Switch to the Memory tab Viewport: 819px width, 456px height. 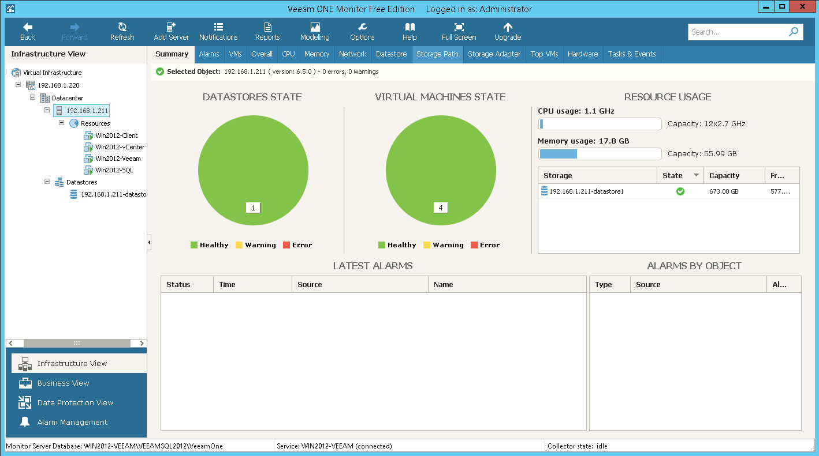click(x=317, y=54)
